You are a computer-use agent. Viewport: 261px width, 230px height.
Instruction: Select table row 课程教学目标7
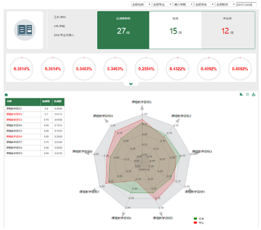tap(35, 142)
